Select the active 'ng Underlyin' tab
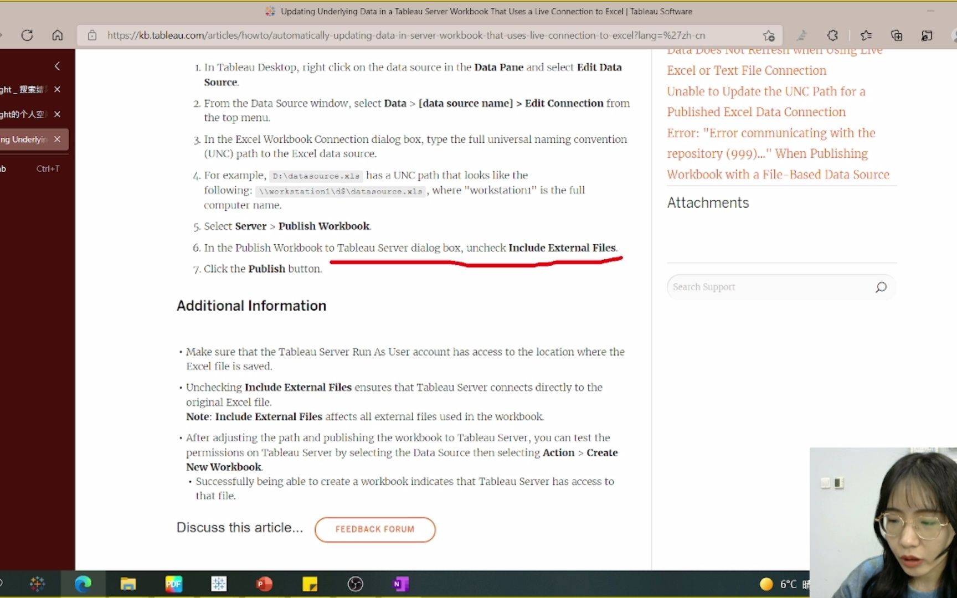The image size is (957, 598). coord(25,139)
